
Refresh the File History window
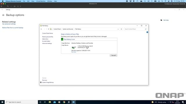click(x=121, y=29)
